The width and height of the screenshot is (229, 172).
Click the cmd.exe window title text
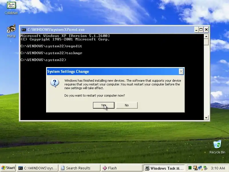coord(56,30)
